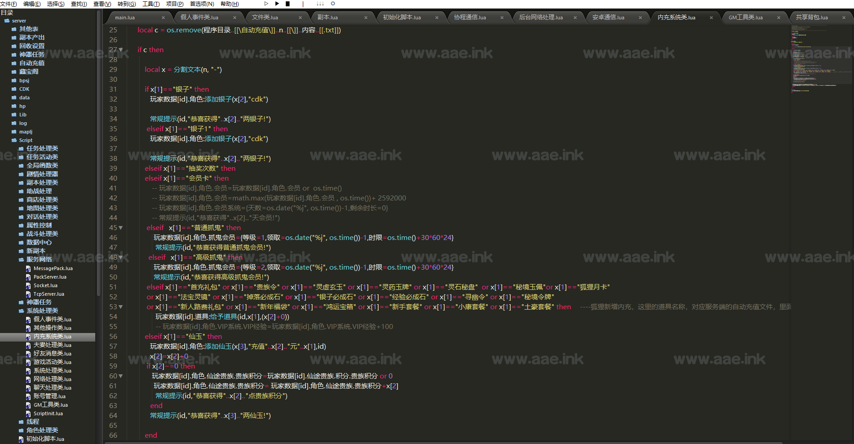The width and height of the screenshot is (854, 444).
Task: Open the 编辑(E) menu
Action: (x=32, y=4)
